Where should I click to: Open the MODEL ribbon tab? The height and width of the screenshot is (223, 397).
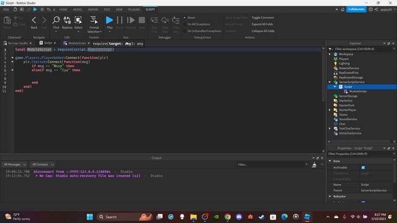point(78,10)
